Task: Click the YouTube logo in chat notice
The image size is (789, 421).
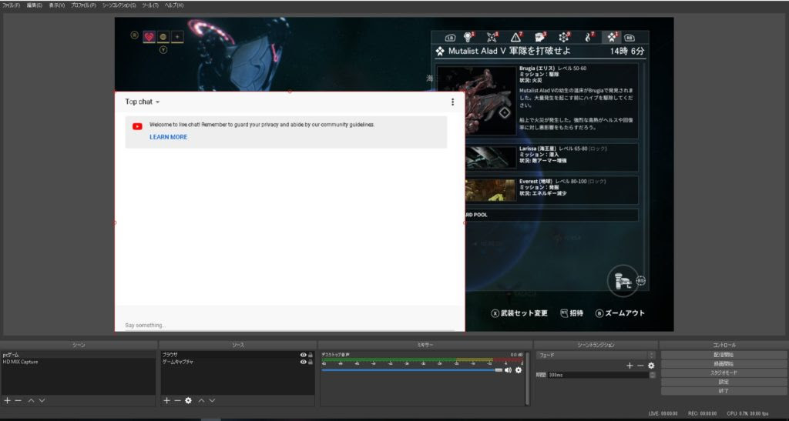Action: (137, 126)
